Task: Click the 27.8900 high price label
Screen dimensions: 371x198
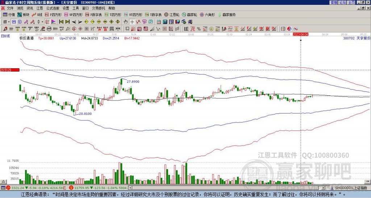Action: click(x=133, y=82)
